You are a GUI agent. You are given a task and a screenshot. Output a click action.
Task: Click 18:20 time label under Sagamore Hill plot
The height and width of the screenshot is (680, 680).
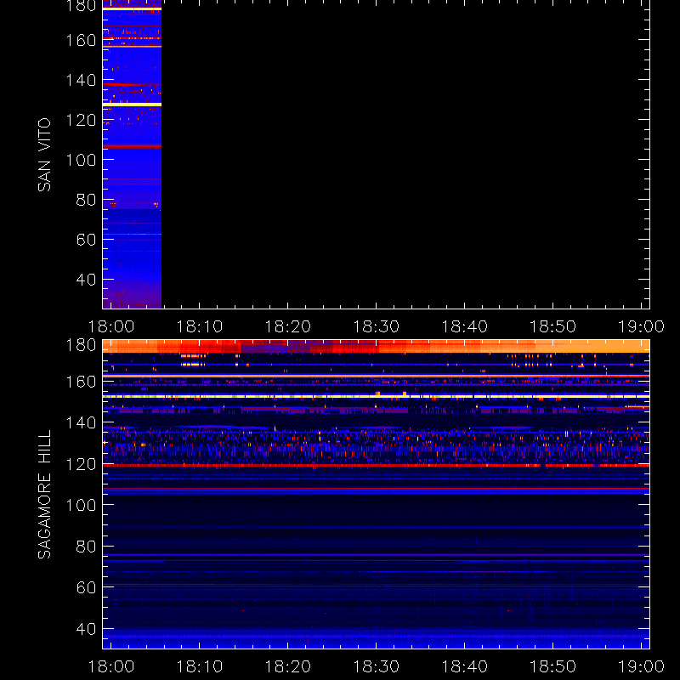click(288, 666)
